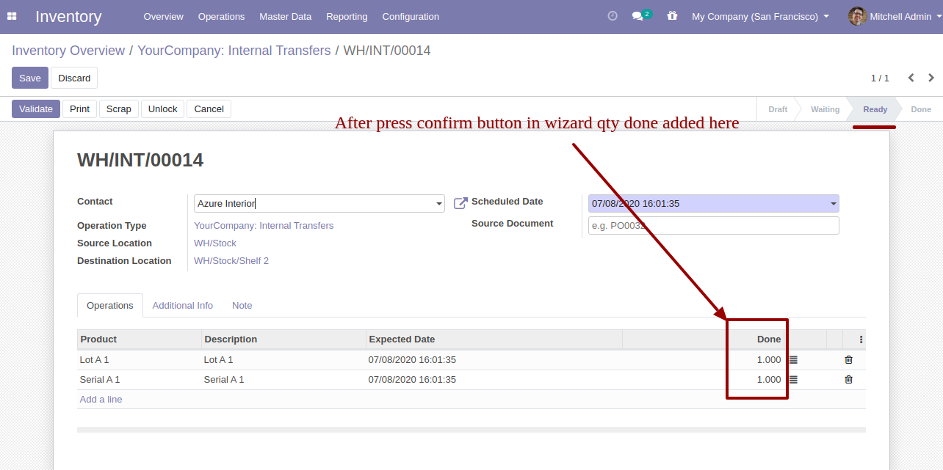Open the apps grid menu icon
This screenshot has width=943, height=470.
coord(12,16)
